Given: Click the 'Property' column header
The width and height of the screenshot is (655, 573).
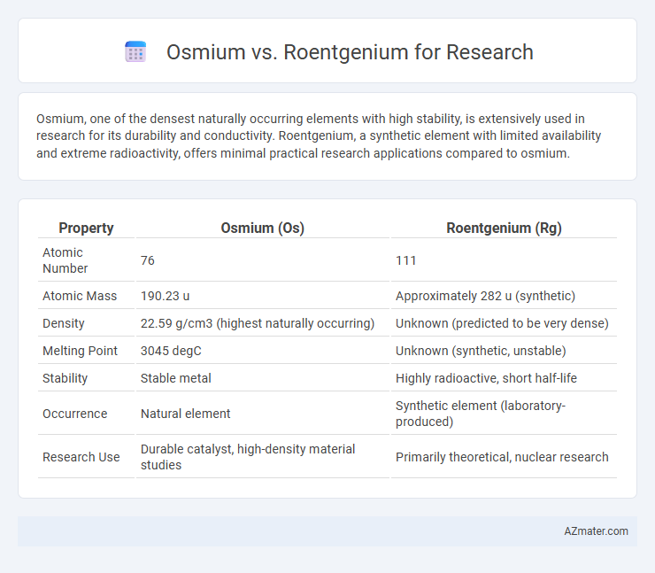Looking at the screenshot, I should (86, 228).
